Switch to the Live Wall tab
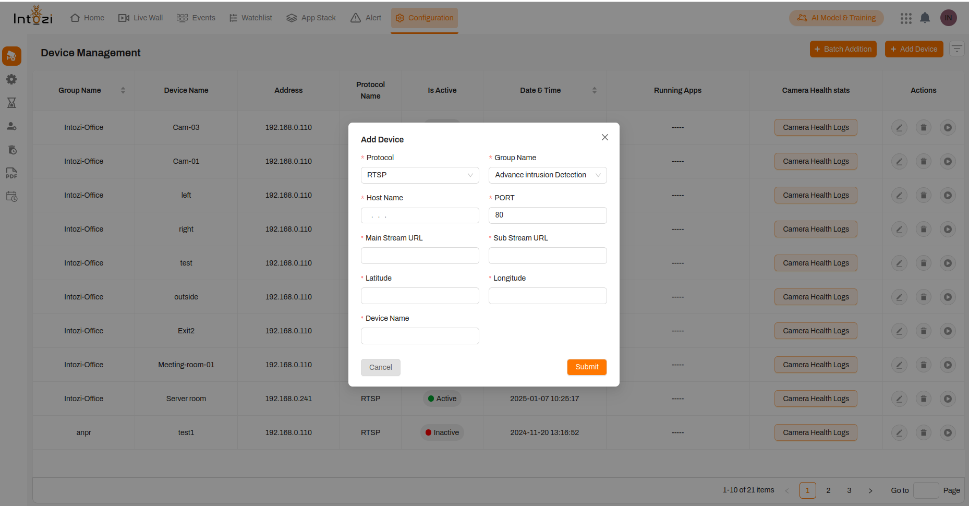Viewport: 969px width, 506px height. coord(141,18)
